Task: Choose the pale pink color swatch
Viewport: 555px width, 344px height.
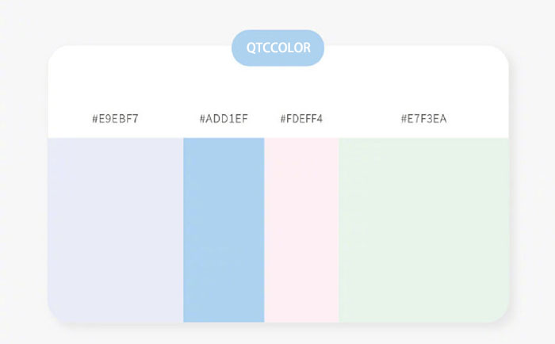Action: (x=301, y=230)
